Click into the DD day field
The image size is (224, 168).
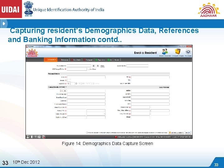79,84
